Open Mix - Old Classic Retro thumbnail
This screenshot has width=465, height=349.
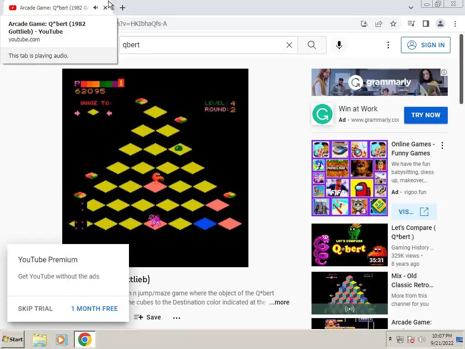pyautogui.click(x=349, y=293)
